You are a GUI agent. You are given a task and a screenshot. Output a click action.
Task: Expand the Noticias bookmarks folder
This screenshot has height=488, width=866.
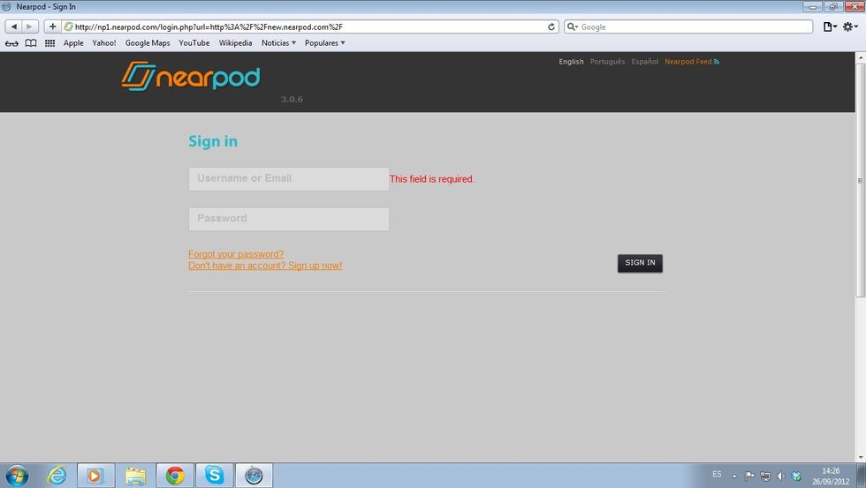pyautogui.click(x=278, y=43)
